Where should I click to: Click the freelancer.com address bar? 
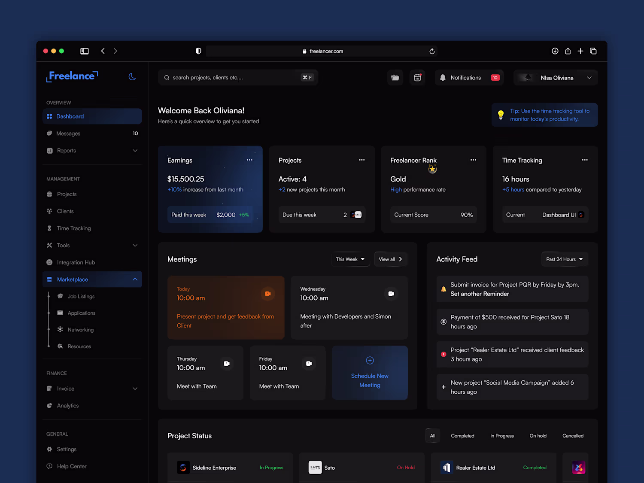[x=322, y=51]
